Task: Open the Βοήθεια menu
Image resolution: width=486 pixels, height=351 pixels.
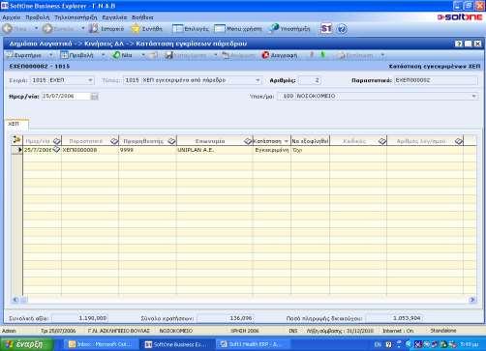Action: (x=142, y=17)
